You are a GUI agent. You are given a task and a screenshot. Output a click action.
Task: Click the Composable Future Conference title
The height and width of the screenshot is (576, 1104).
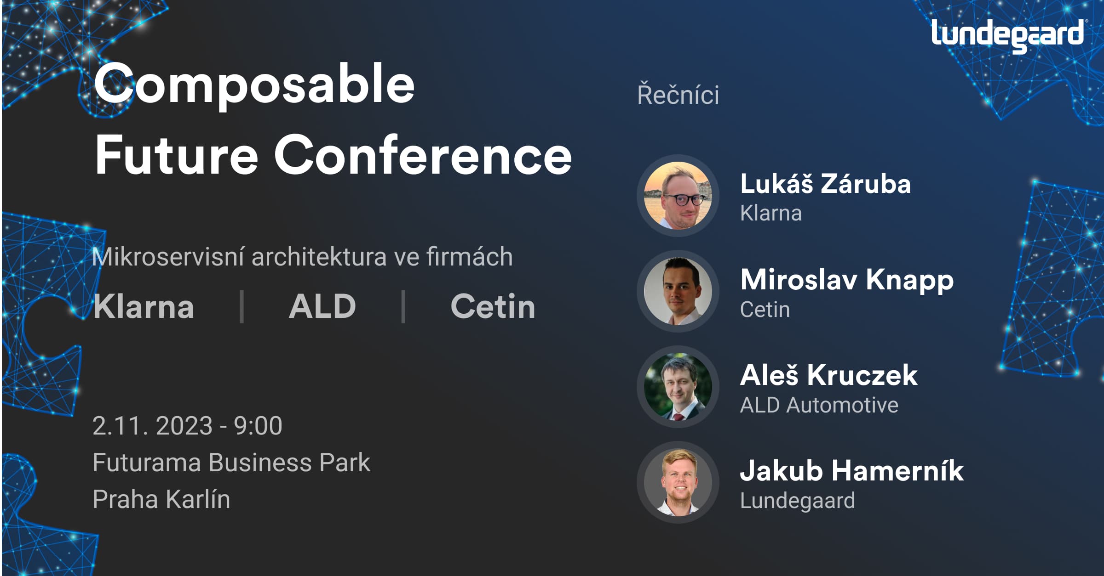pos(333,119)
